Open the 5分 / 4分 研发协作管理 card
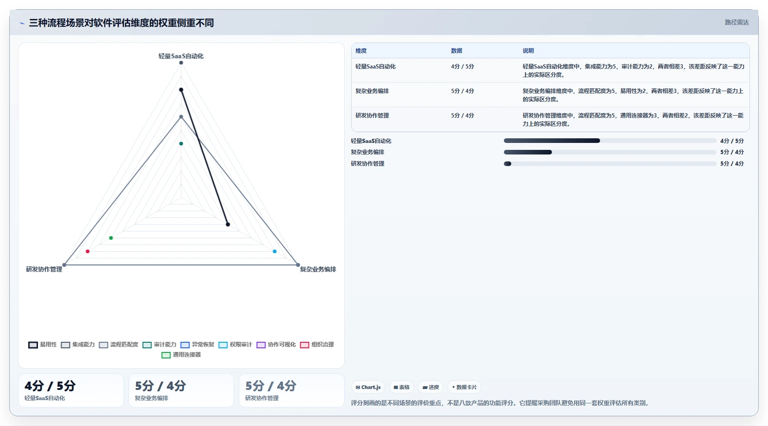Screen dimensions: 768x426 point(291,390)
